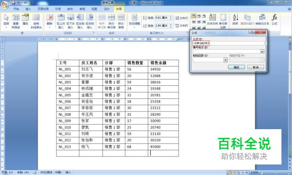Expand the 粘贴书签 paste bookmark dropdown
292x175 pixels.
tap(262, 60)
